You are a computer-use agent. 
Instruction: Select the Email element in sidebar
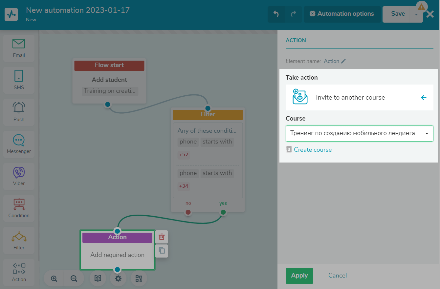[x=19, y=48]
